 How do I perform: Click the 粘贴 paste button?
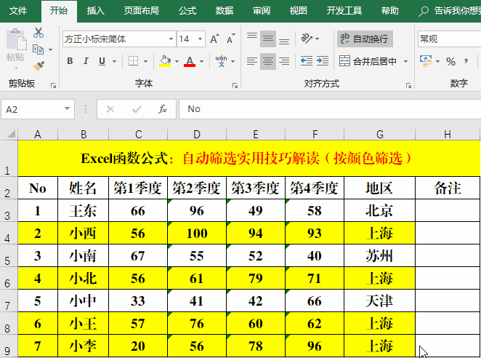[x=15, y=47]
